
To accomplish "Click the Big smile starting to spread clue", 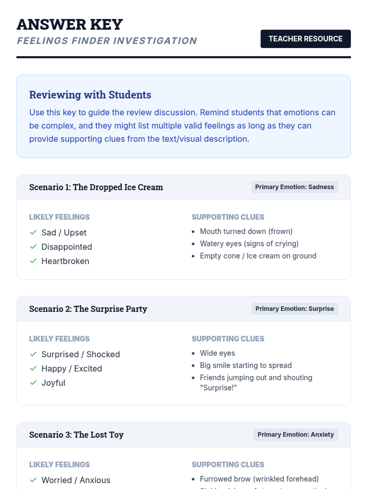I will coord(246,365).
